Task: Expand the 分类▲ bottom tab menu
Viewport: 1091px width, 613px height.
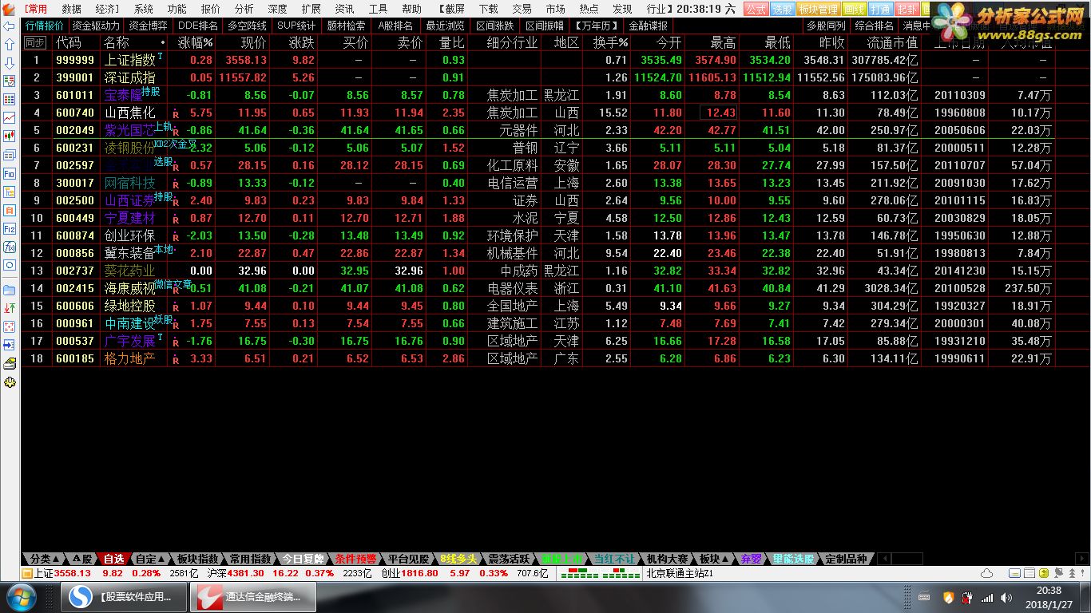Action: (x=45, y=559)
